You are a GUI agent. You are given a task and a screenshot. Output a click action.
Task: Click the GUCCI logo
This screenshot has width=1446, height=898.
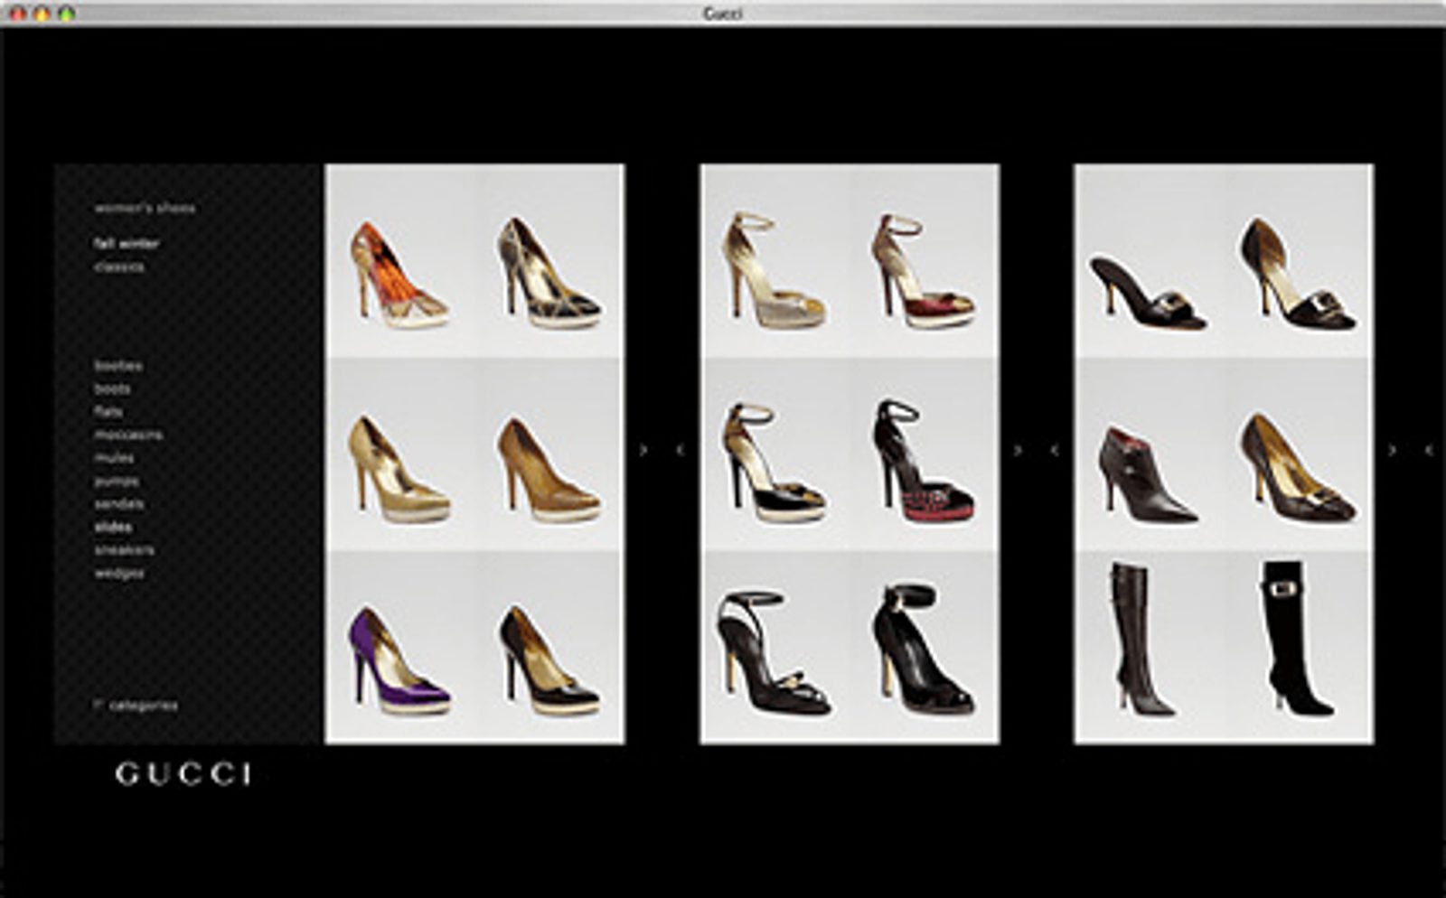pyautogui.click(x=183, y=774)
